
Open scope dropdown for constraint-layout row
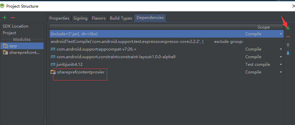[281, 57]
